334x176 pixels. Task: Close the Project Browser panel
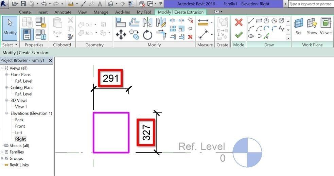[x=51, y=60]
